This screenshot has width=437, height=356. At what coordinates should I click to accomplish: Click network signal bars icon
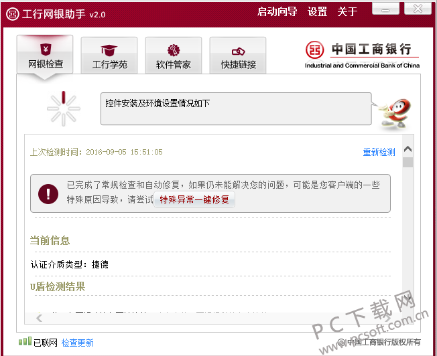pyautogui.click(x=25, y=341)
